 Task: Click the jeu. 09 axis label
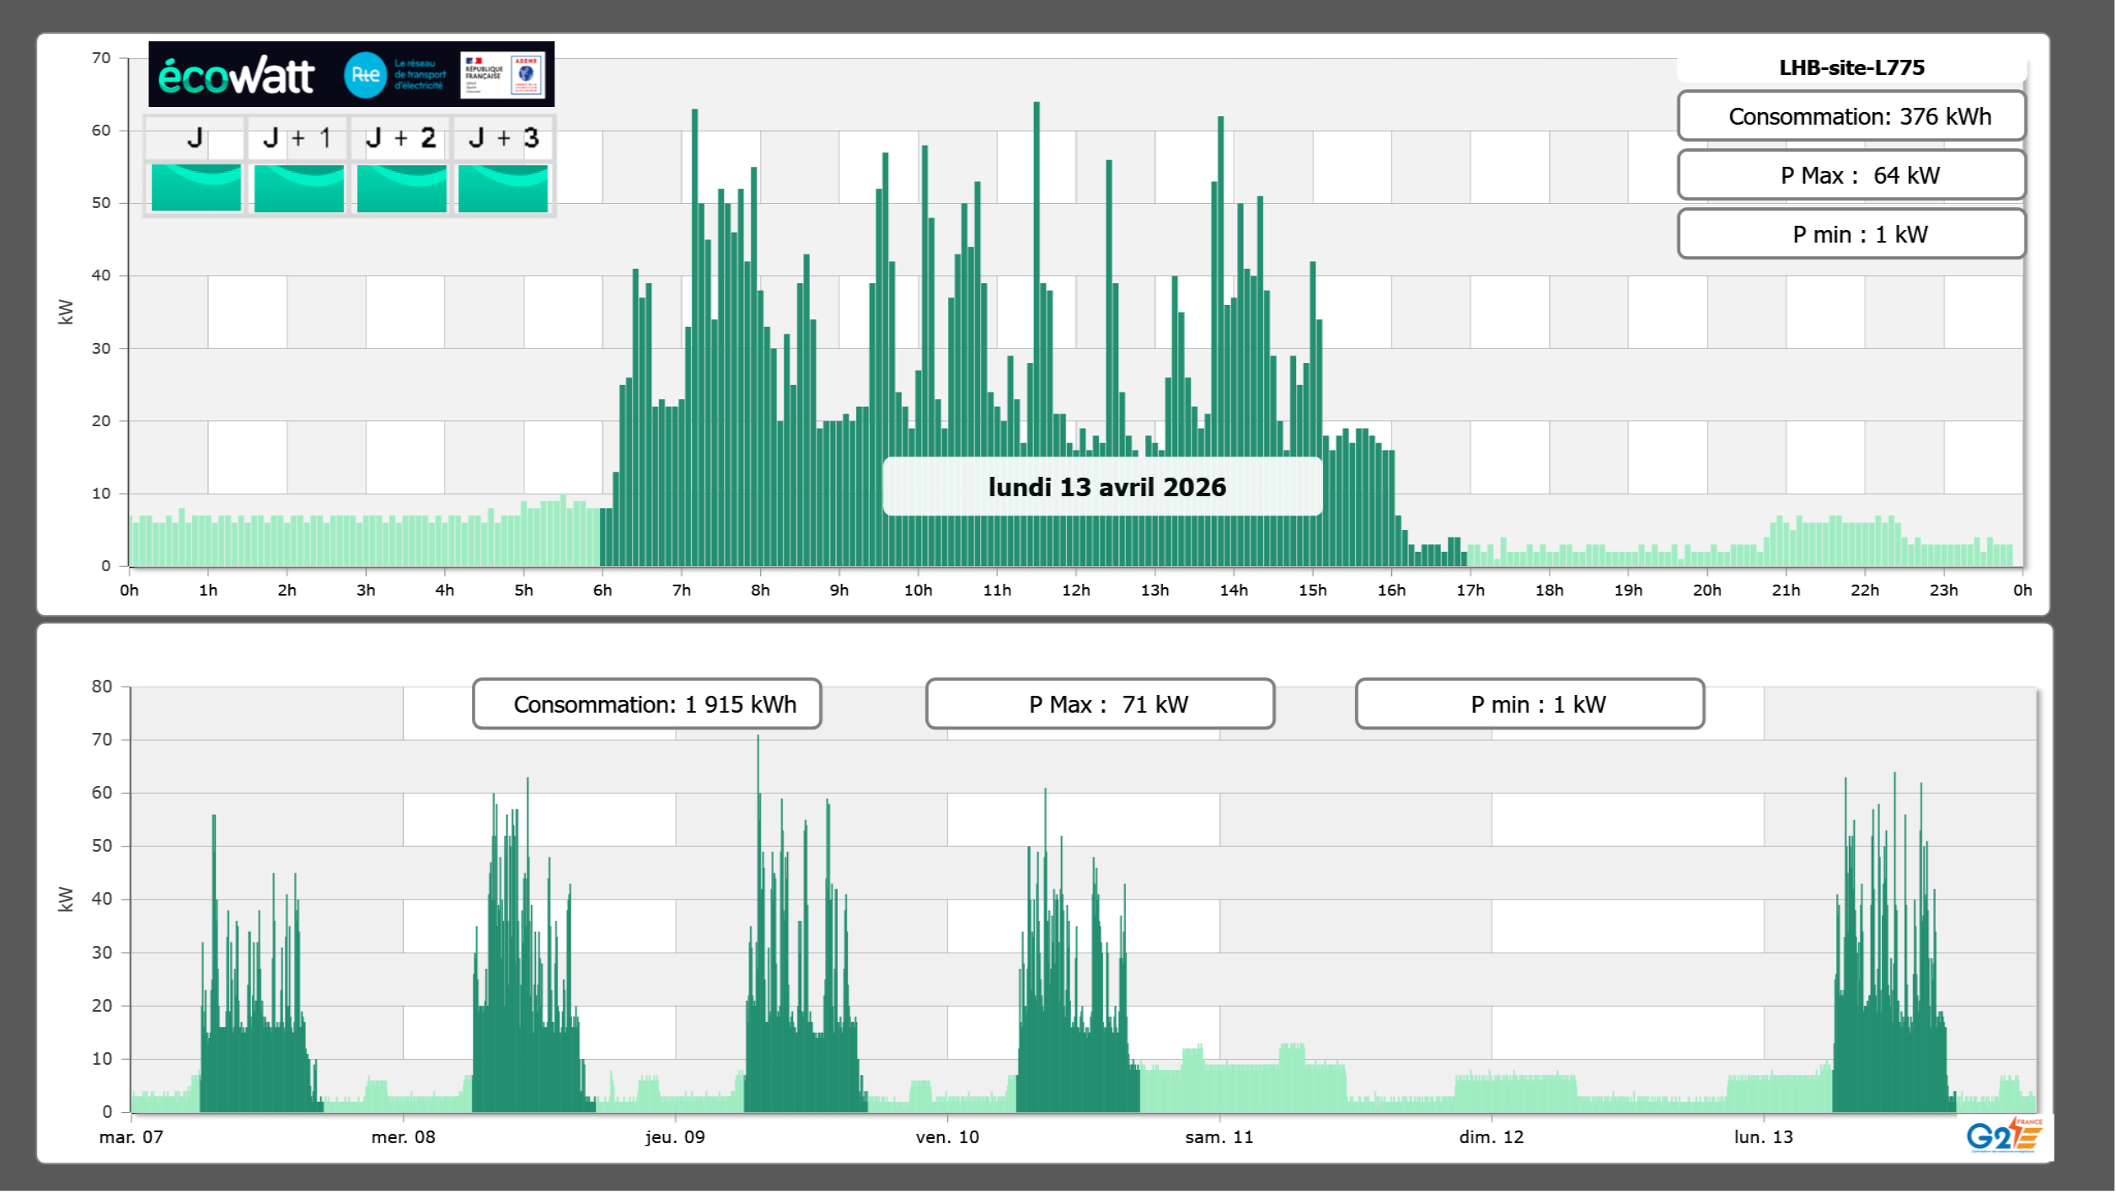(675, 1137)
